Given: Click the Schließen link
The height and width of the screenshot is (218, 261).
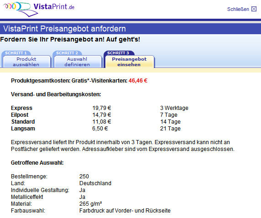Looking at the screenshot, I should click(238, 9).
